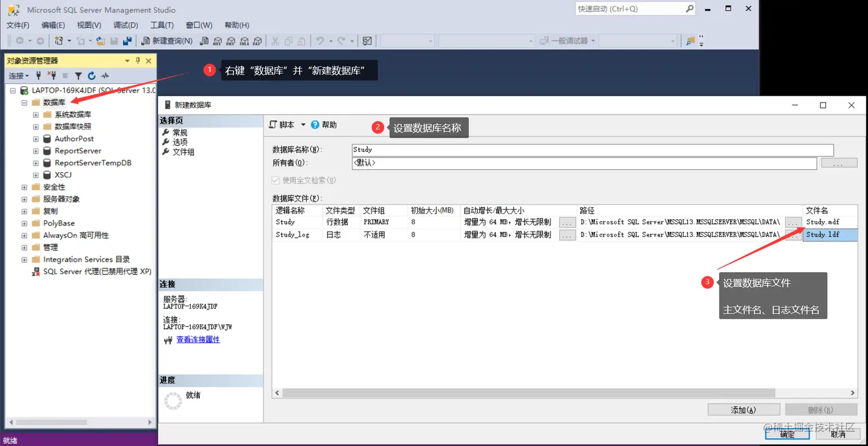Click the DAX query icon
This screenshot has width=868, height=446.
tap(257, 41)
